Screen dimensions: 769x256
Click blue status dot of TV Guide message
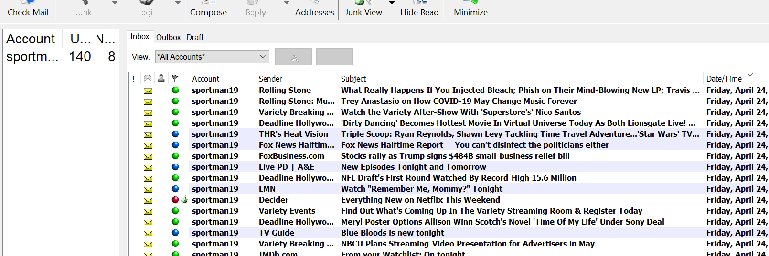pyautogui.click(x=175, y=233)
